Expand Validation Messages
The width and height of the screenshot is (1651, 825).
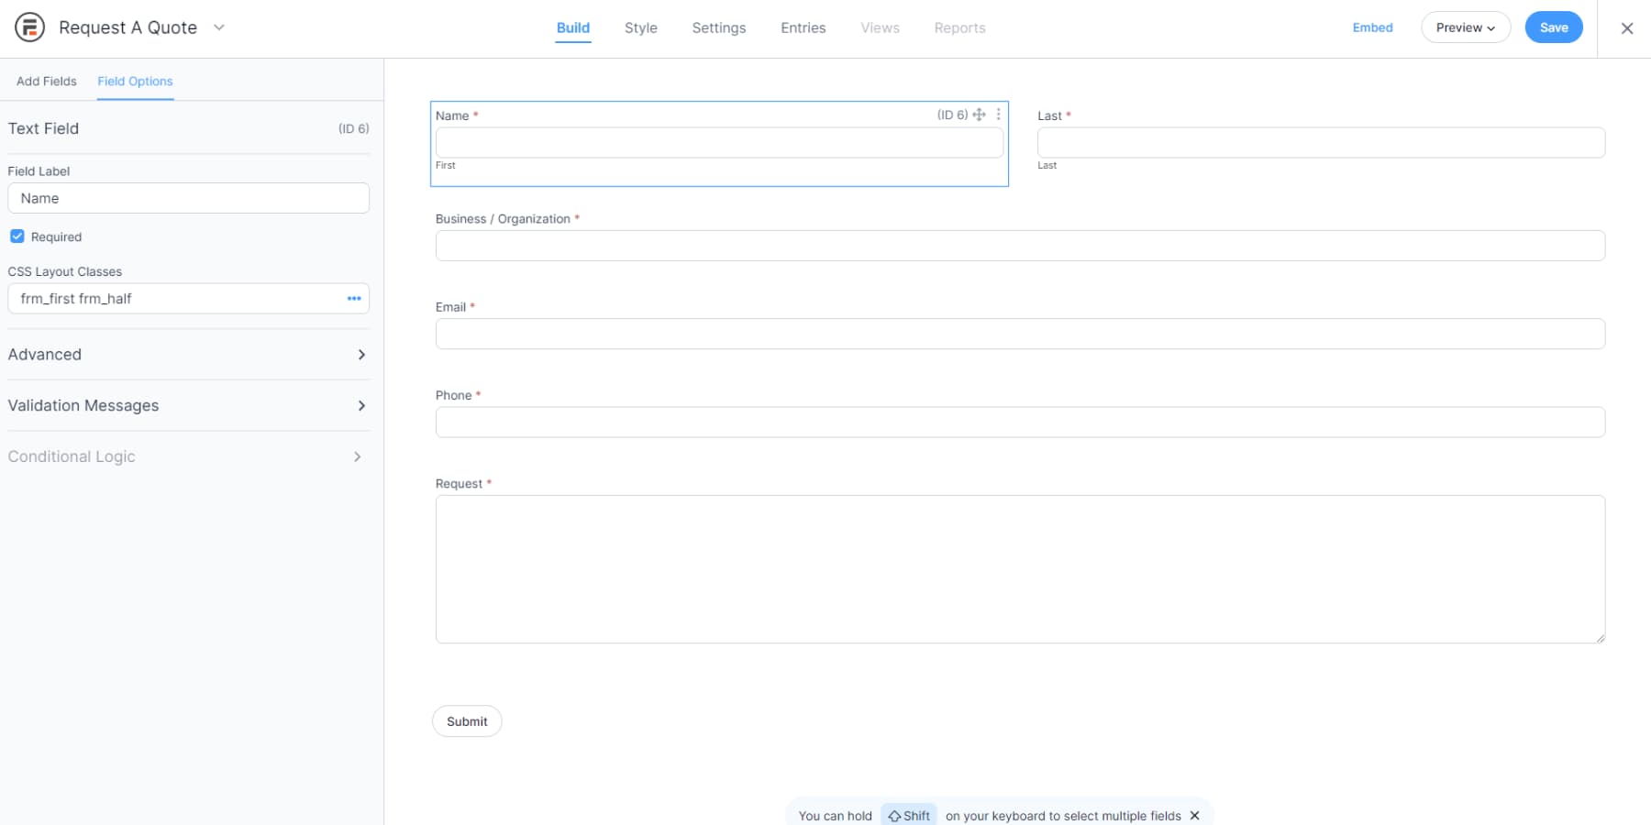point(187,405)
